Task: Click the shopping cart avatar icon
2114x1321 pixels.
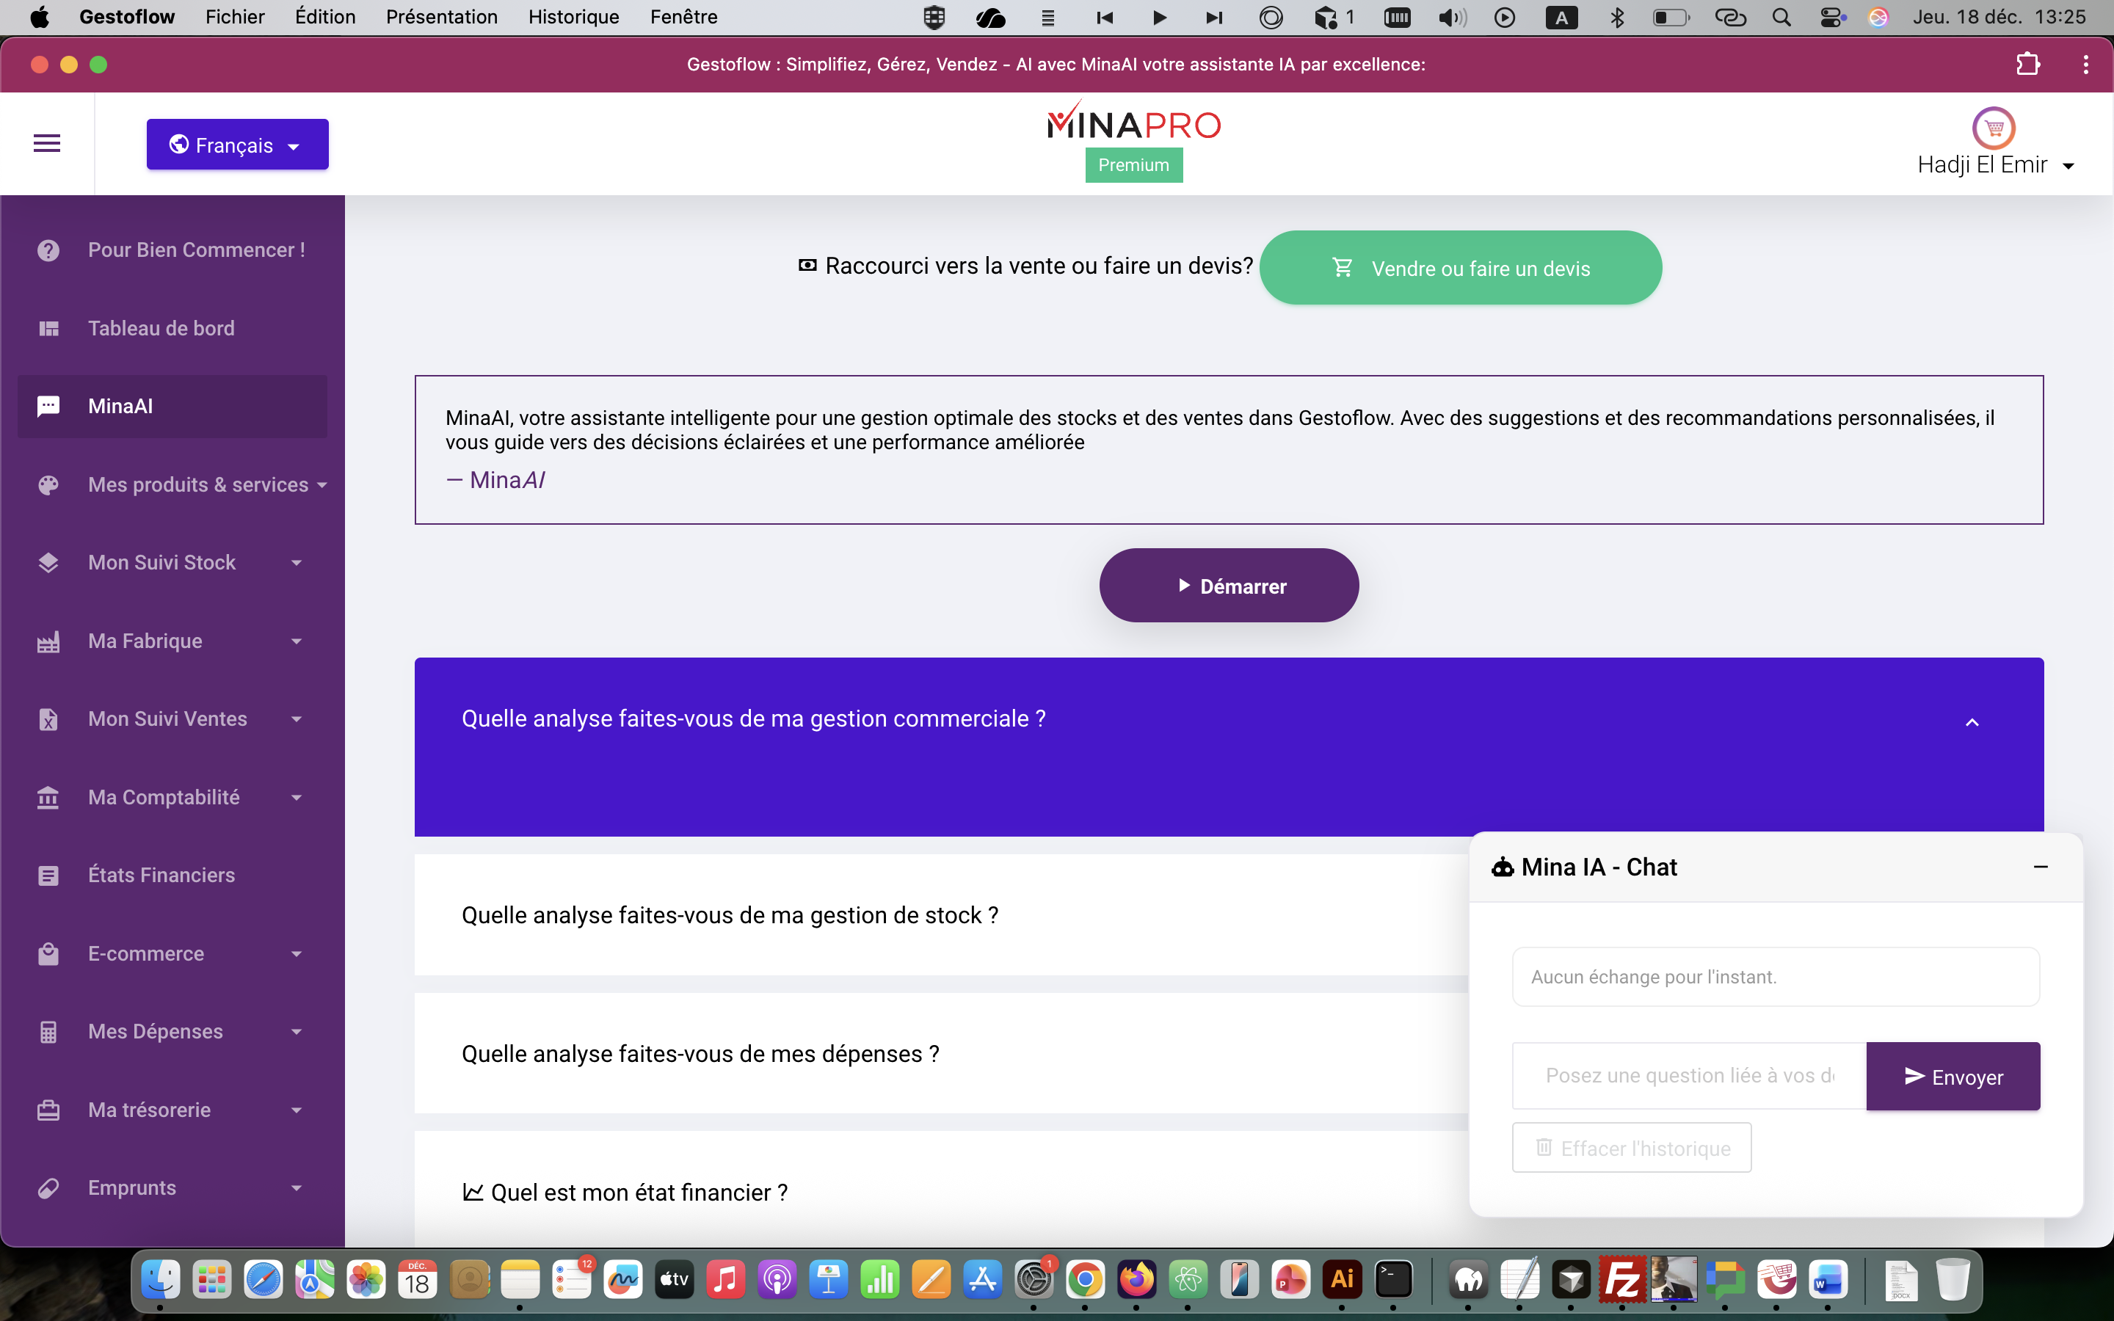Action: tap(1994, 128)
